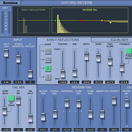
Task: Click the Feedback 27.2 % value field
Action: click(124, 82)
